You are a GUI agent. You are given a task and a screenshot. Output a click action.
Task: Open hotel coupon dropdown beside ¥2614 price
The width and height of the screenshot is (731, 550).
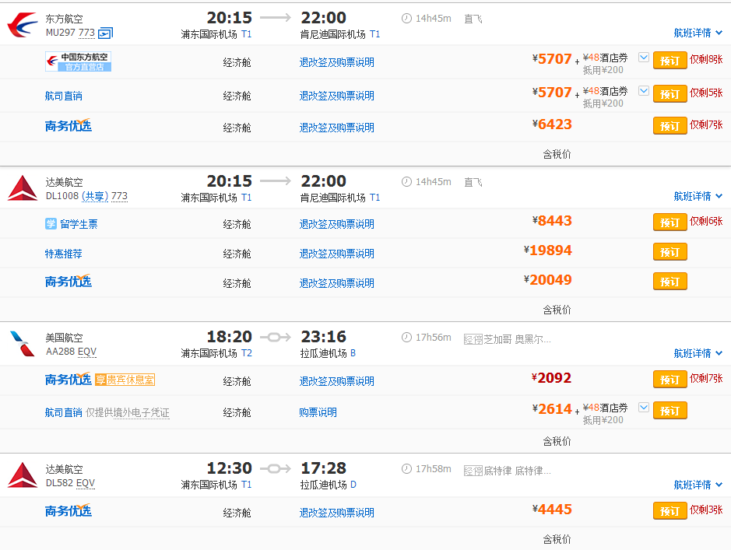pyautogui.click(x=643, y=407)
